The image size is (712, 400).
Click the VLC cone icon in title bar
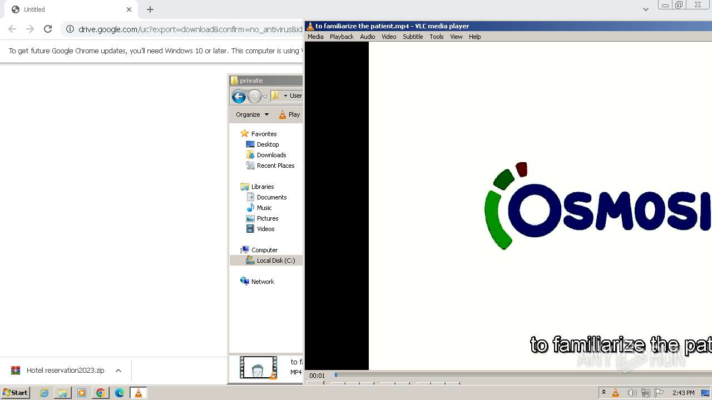click(x=310, y=26)
